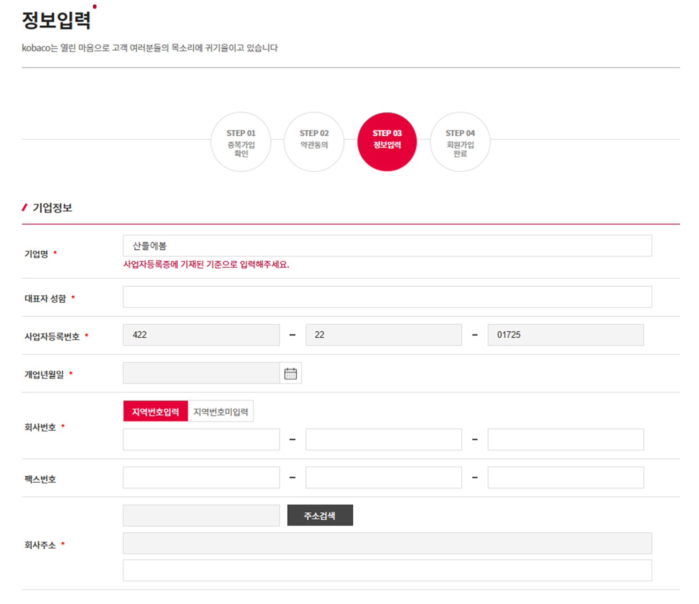
Task: Click the STEP 01 중복가입 확인 circle
Action: [x=241, y=142]
